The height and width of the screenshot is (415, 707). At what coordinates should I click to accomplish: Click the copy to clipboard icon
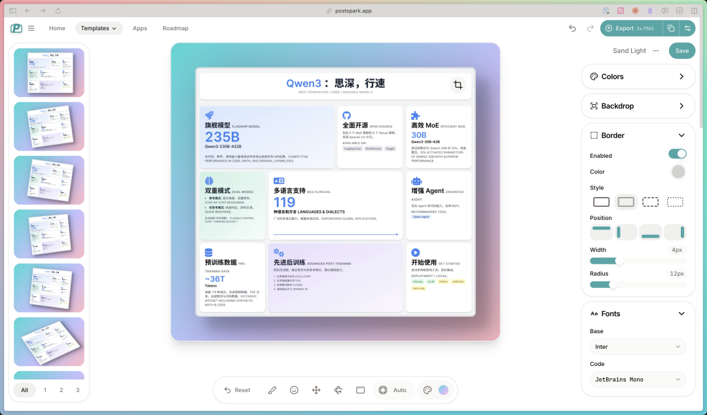[671, 28]
